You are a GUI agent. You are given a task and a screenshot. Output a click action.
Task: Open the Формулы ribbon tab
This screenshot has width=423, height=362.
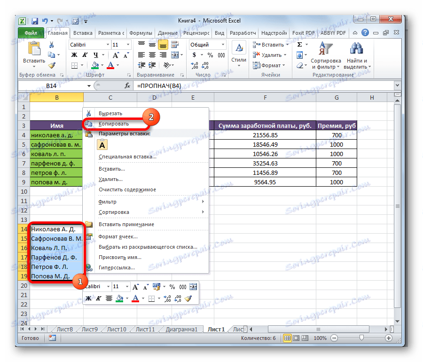pyautogui.click(x=141, y=33)
